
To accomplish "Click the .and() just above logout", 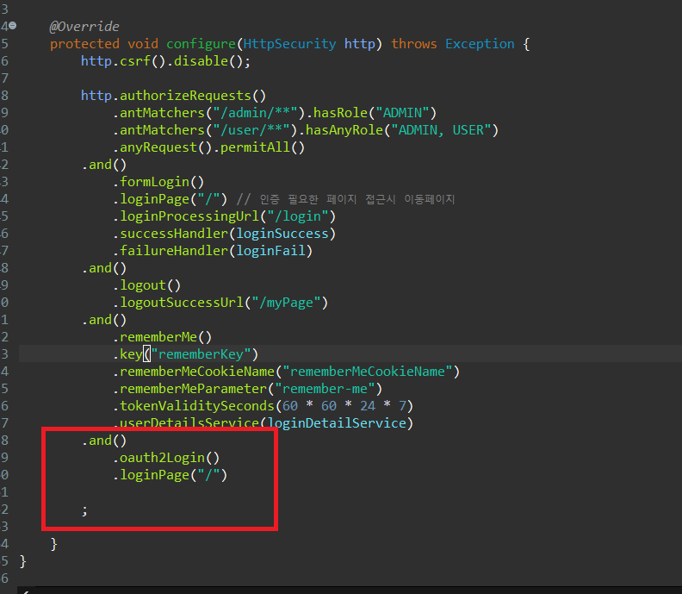I will (104, 268).
